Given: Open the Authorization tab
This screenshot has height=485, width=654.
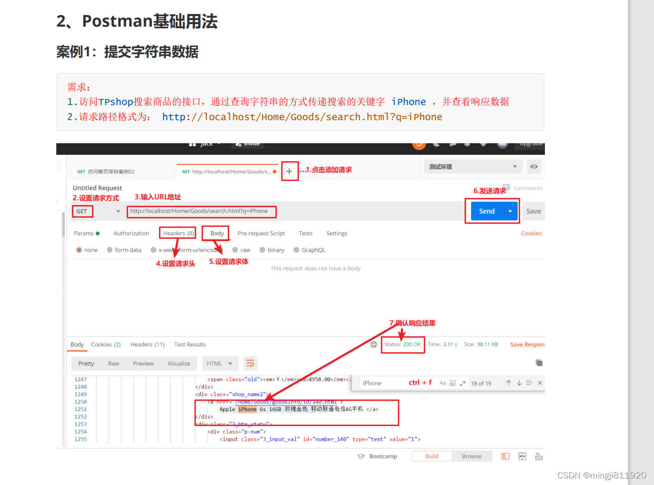Looking at the screenshot, I should click(131, 233).
